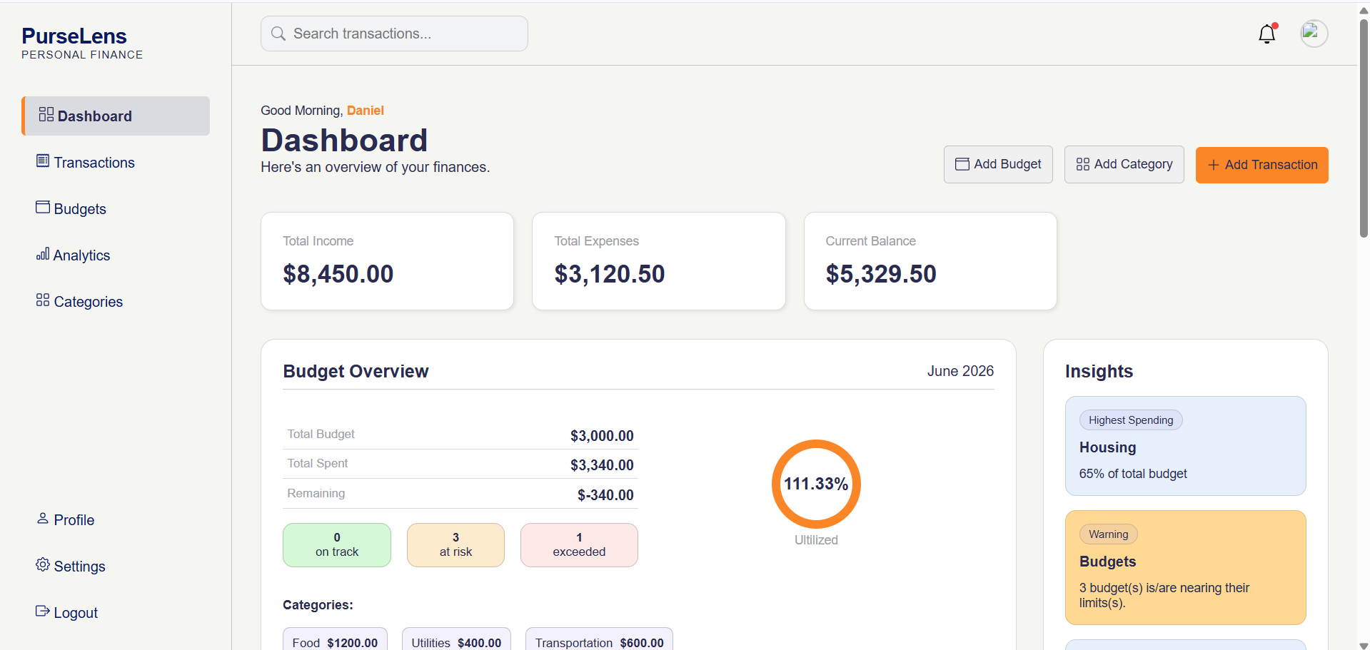Open the Categories page
This screenshot has height=650, width=1370.
[116, 302]
